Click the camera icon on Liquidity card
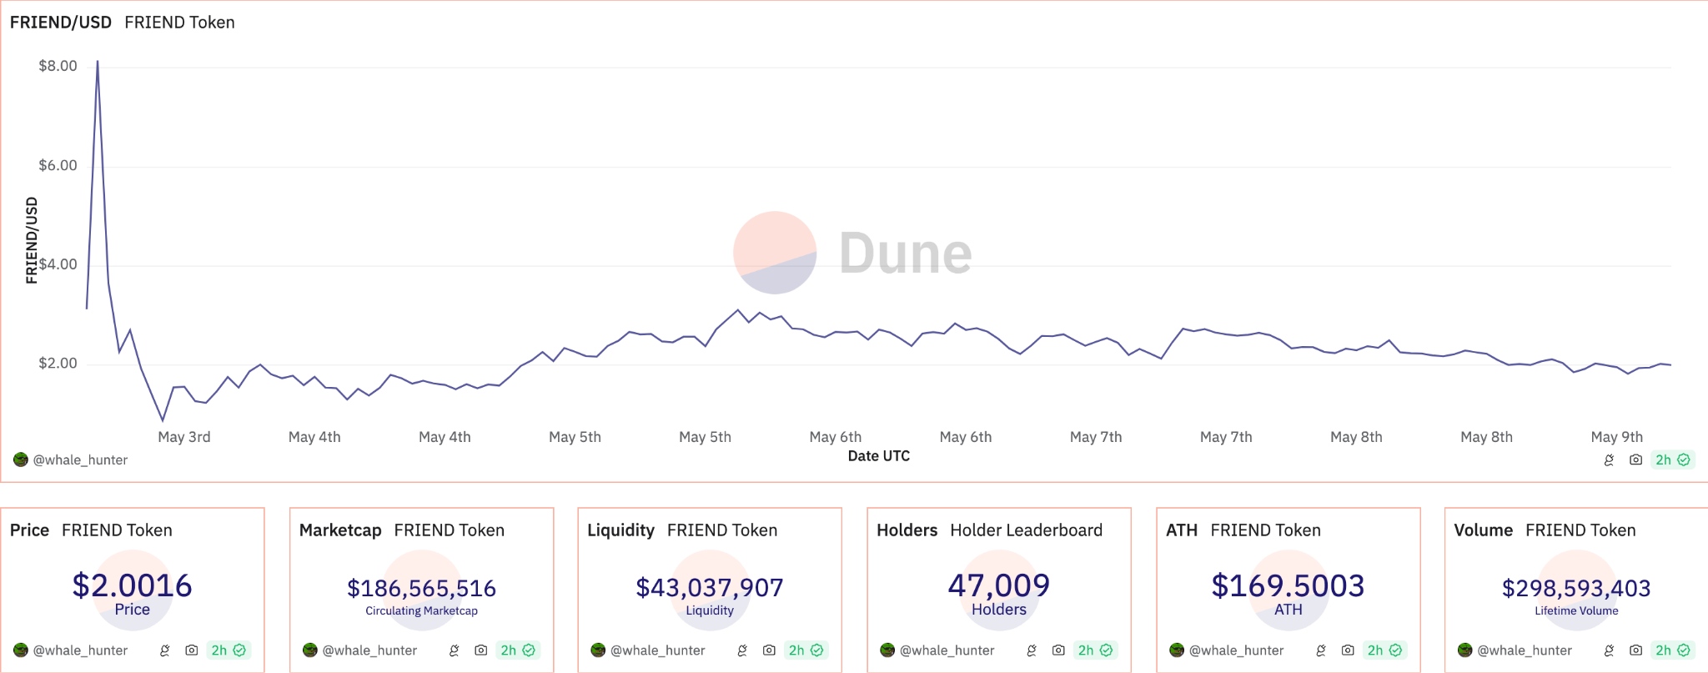This screenshot has height=673, width=1708. [769, 650]
